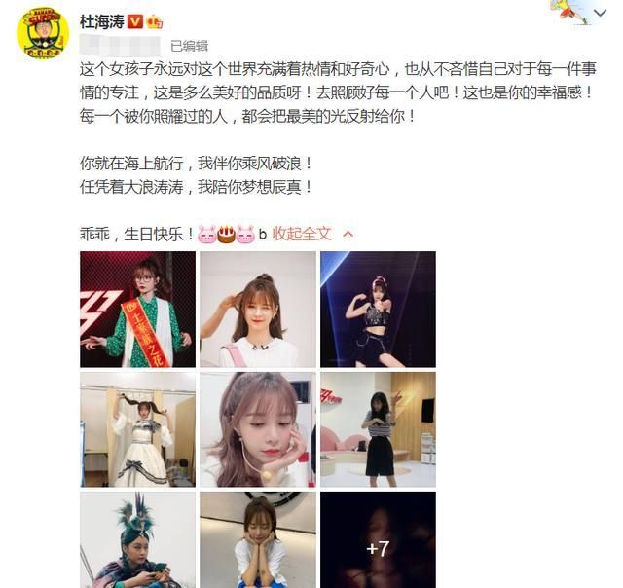Click the orange V verification badge
The height and width of the screenshot is (588, 623).
135,21
